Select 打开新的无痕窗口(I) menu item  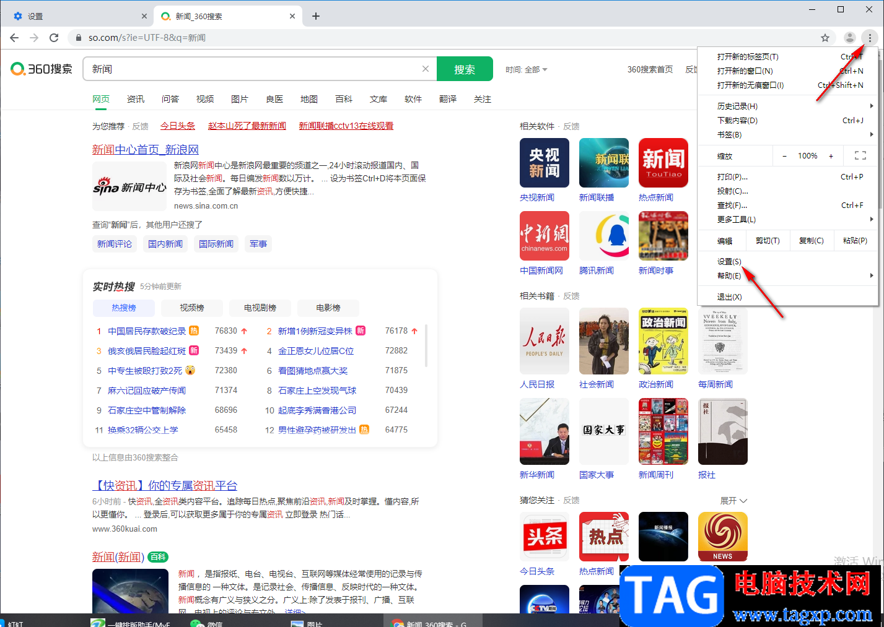point(787,85)
